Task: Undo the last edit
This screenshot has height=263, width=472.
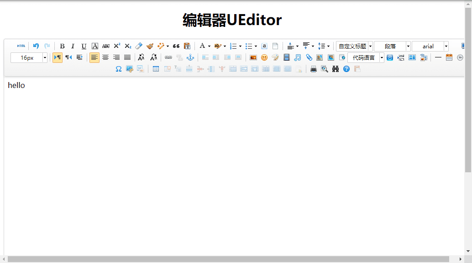Action: click(x=36, y=46)
